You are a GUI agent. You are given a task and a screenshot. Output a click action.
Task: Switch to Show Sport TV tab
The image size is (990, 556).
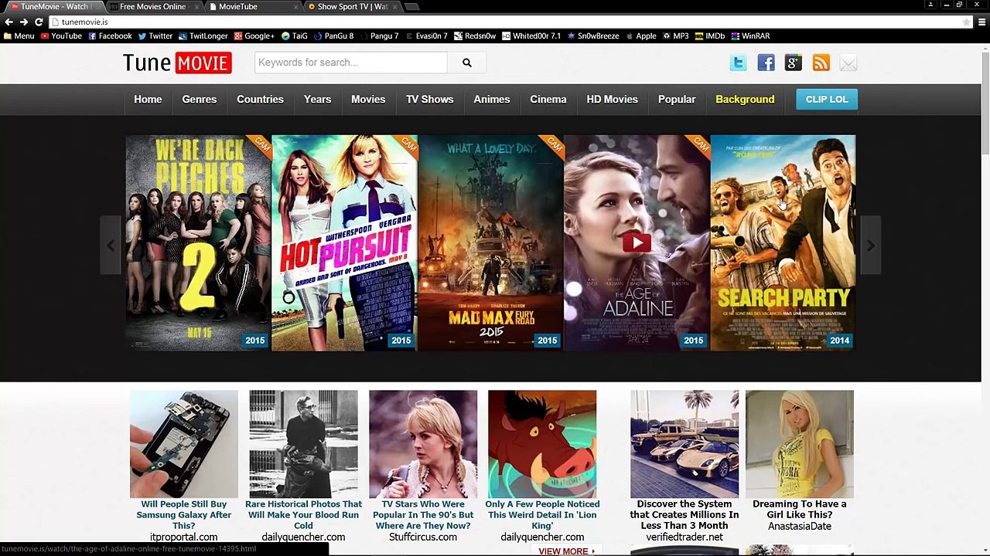(352, 6)
